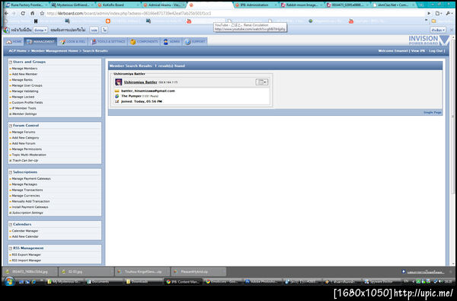The height and width of the screenshot is (301, 457).
Task: Open Manage Ranks in the sidebar
Action: pyautogui.click(x=22, y=80)
